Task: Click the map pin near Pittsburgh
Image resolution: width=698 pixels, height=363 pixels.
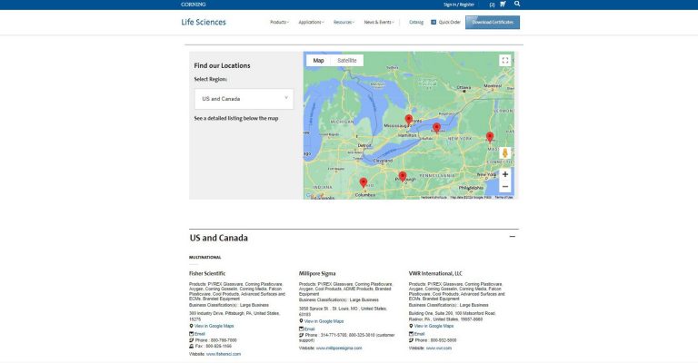Action: click(x=403, y=177)
